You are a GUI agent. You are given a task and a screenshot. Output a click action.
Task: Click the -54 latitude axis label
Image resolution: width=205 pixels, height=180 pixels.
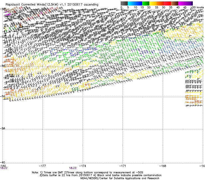[x=2, y=66]
